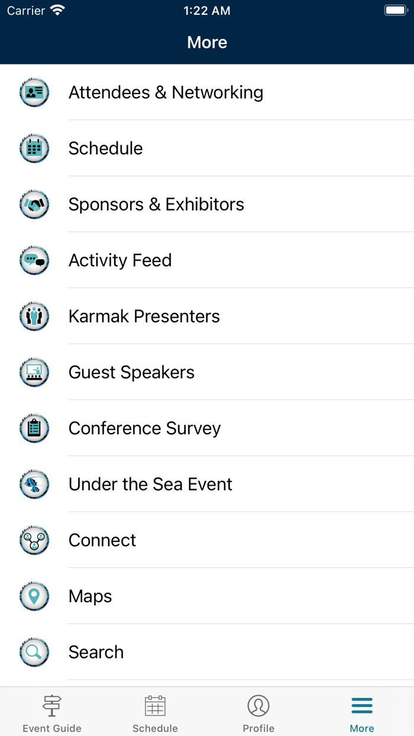414x736 pixels.
Task: Open the Conference Survey
Action: click(144, 428)
